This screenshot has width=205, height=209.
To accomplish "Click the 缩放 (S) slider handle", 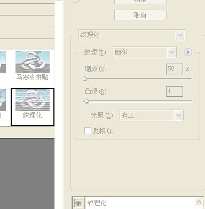I will [x=85, y=79].
